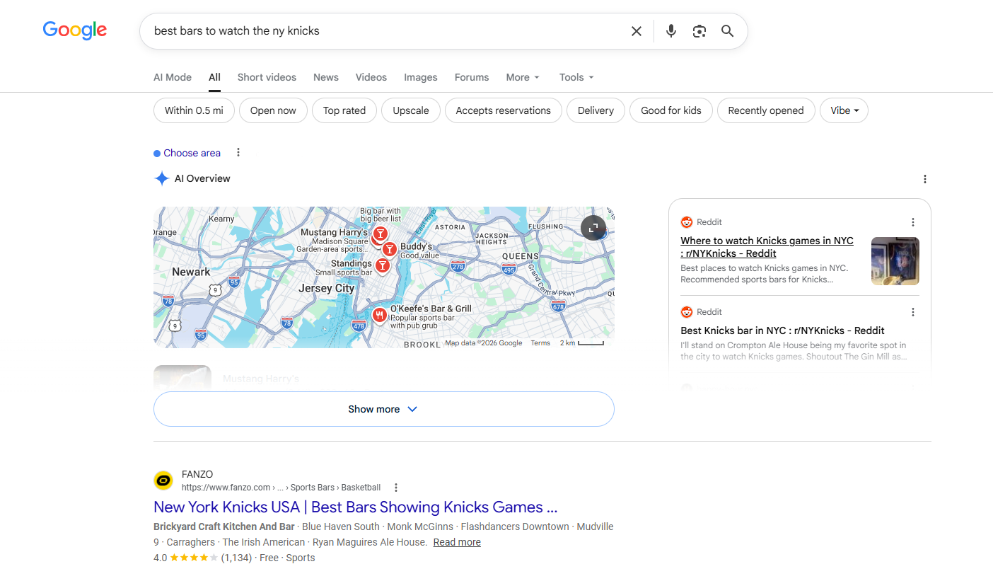Click the Terms link on the map

click(x=540, y=343)
